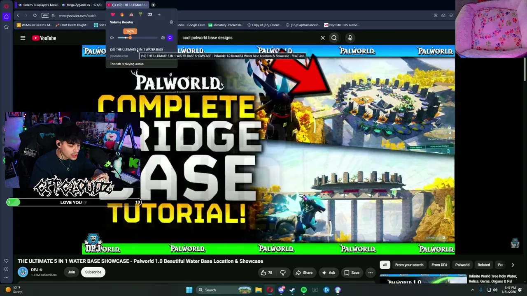
Task: Open the Opera shield protection icon
Action: pos(451,15)
